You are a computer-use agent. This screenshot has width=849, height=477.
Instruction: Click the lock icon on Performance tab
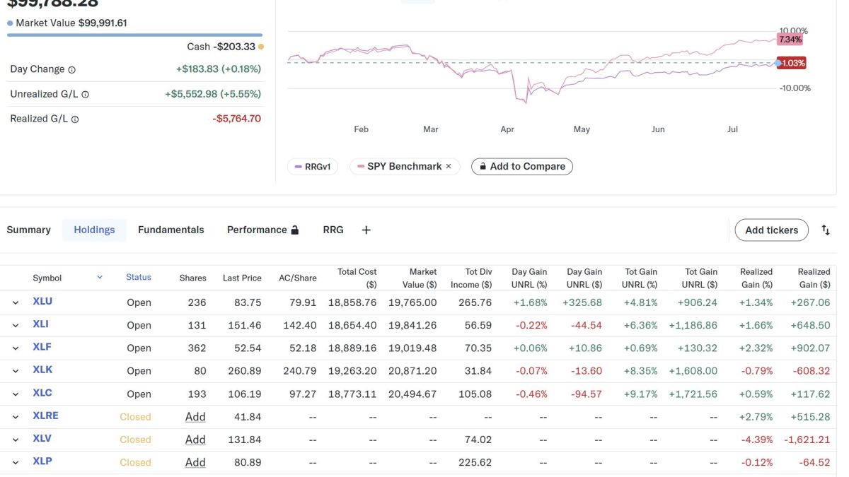[x=295, y=230]
